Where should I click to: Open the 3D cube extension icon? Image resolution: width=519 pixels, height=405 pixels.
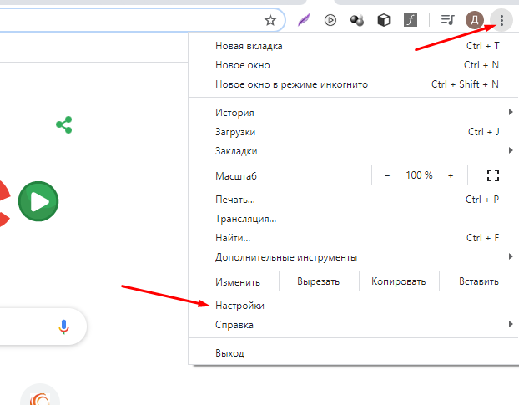click(x=384, y=20)
